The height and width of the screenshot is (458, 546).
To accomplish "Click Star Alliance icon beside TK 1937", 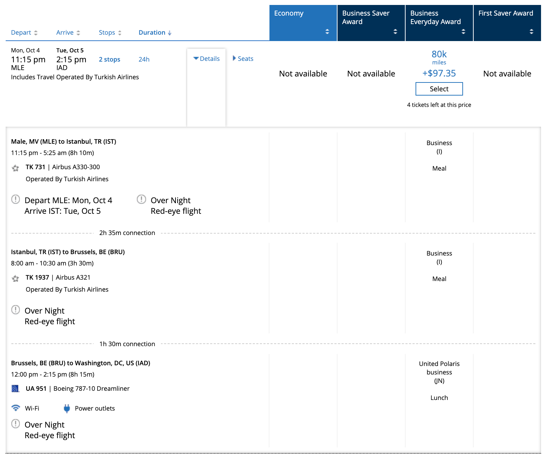I will (15, 278).
